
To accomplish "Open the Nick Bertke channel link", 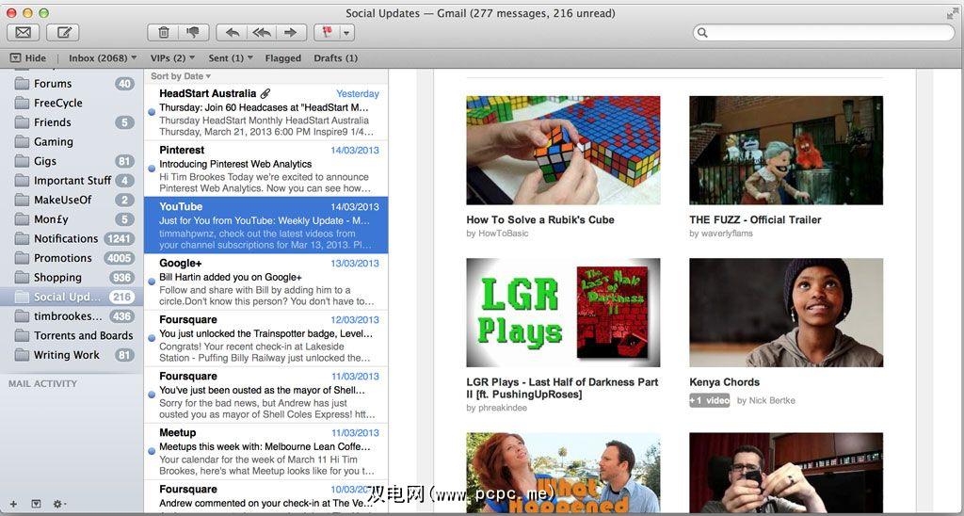I will tap(766, 400).
